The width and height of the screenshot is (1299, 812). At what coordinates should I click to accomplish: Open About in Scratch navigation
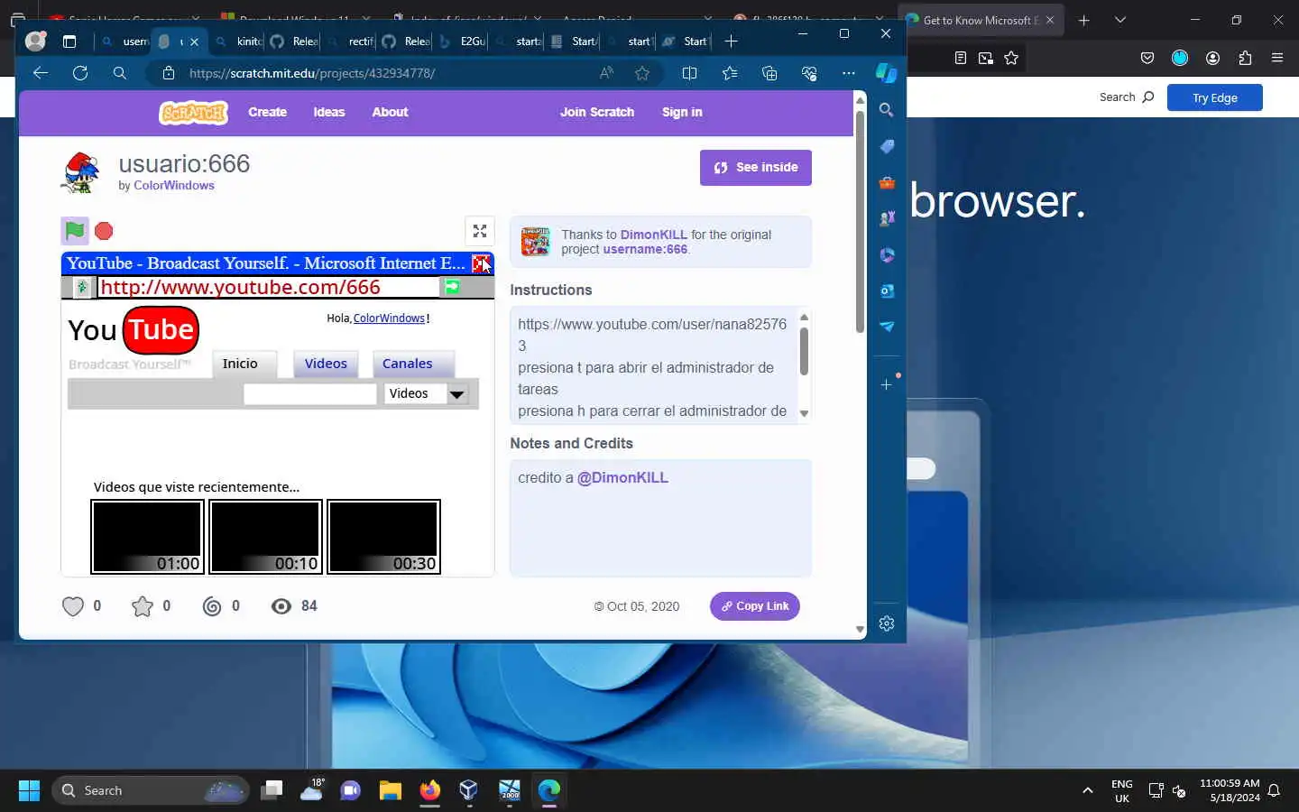pyautogui.click(x=390, y=112)
